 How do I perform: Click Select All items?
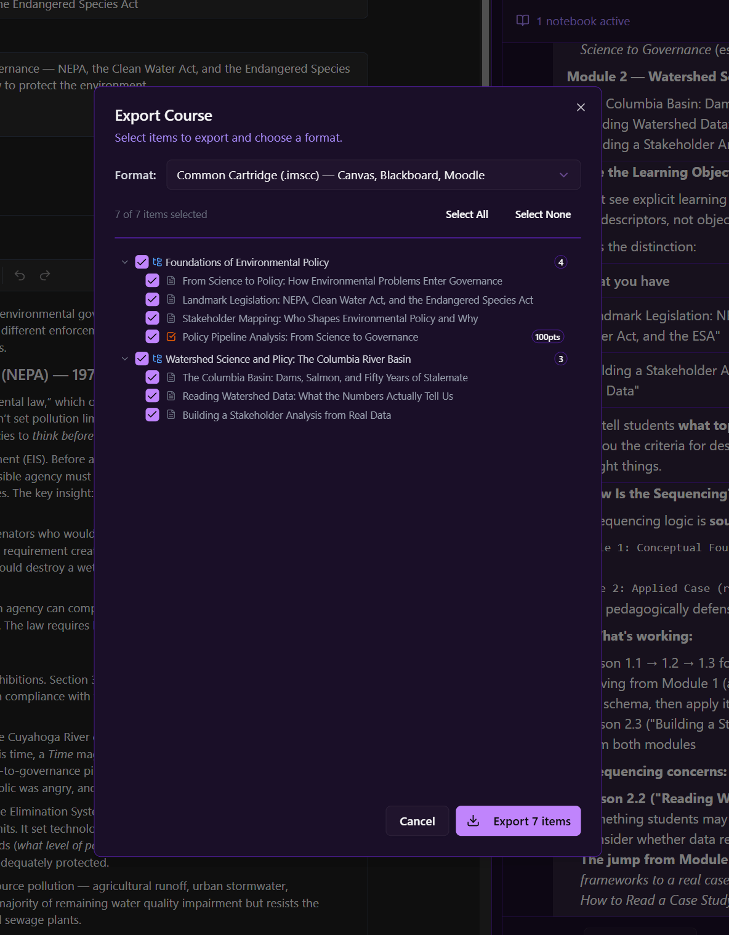tap(467, 214)
